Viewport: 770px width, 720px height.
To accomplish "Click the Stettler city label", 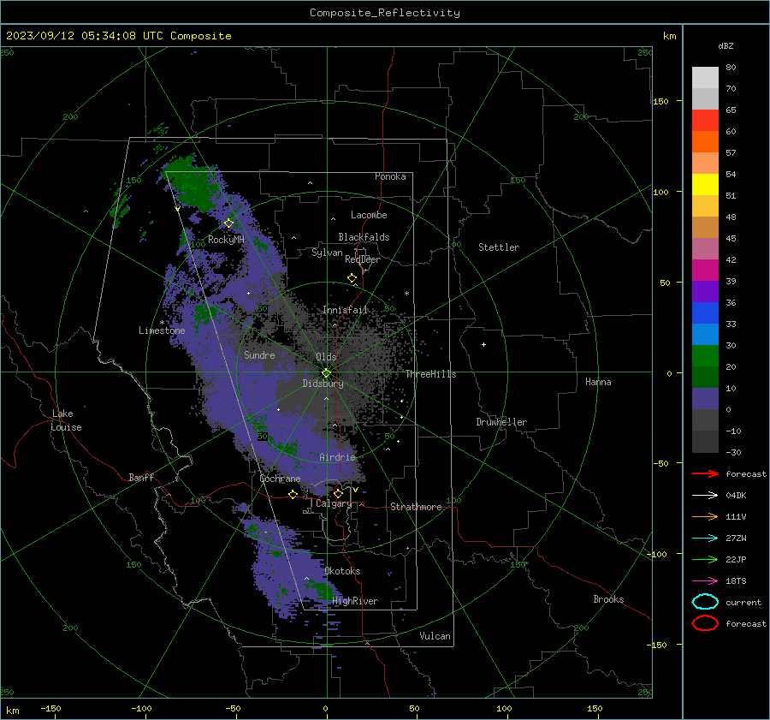I will [x=499, y=247].
